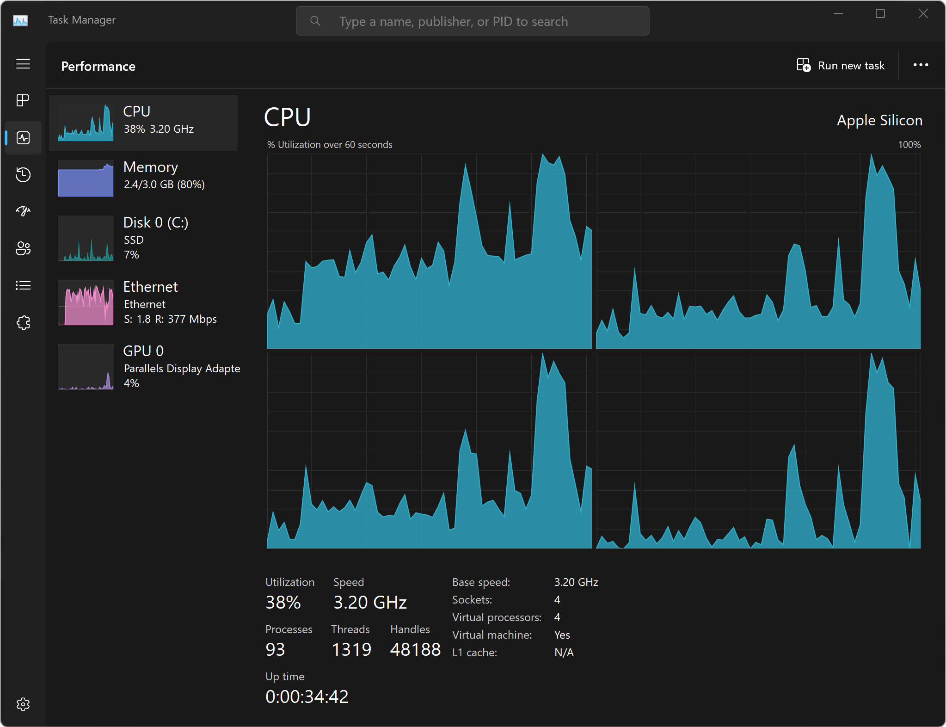Select the Ethernet performance panel
The width and height of the screenshot is (946, 727).
pyautogui.click(x=146, y=302)
